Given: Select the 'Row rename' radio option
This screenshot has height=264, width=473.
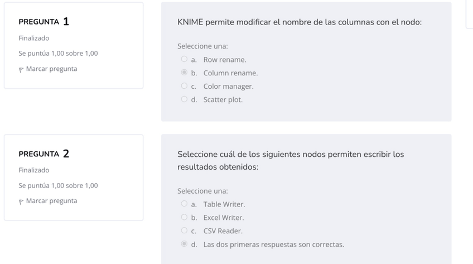Looking at the screenshot, I should coord(184,59).
